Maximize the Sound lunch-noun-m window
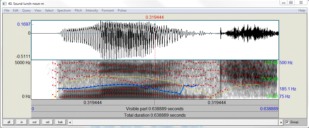 point(291,2)
